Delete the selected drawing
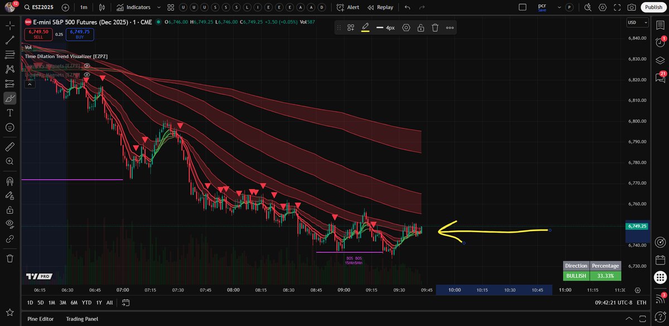 [435, 27]
